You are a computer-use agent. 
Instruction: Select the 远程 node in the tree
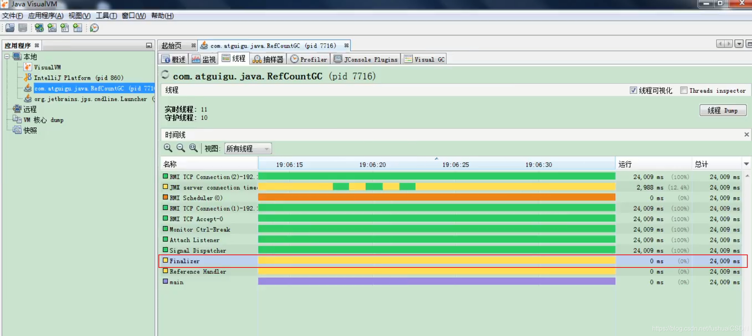(x=30, y=109)
